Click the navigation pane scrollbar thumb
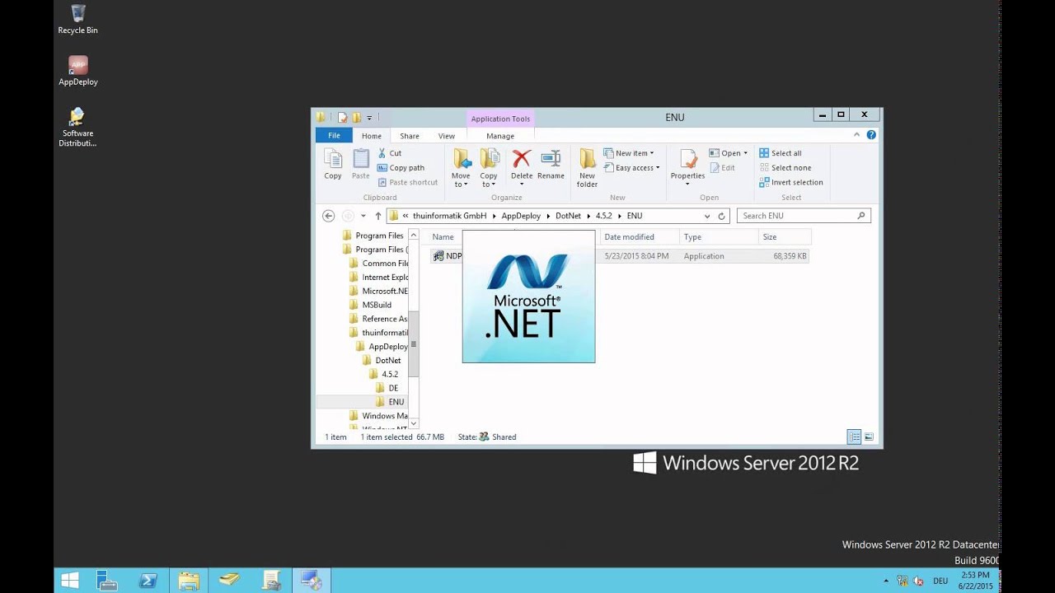Image resolution: width=1055 pixels, height=593 pixels. 414,344
